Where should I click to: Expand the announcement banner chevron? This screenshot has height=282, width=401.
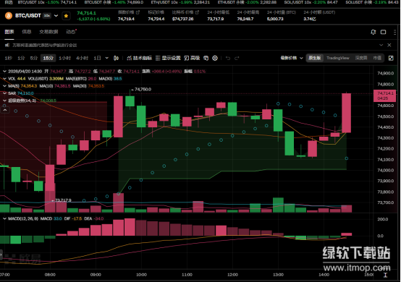pos(381,45)
